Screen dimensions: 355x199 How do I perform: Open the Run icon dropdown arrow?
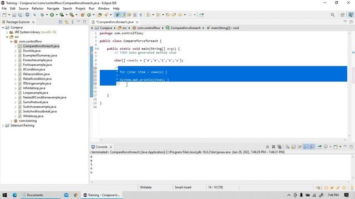tap(57, 15)
